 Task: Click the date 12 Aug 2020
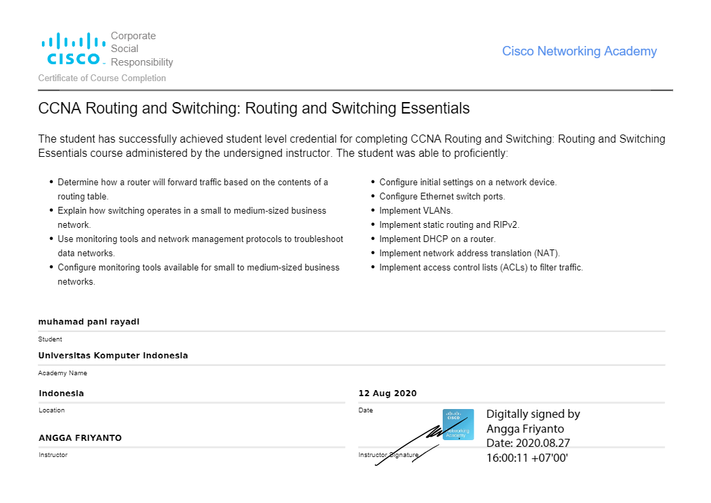388,393
